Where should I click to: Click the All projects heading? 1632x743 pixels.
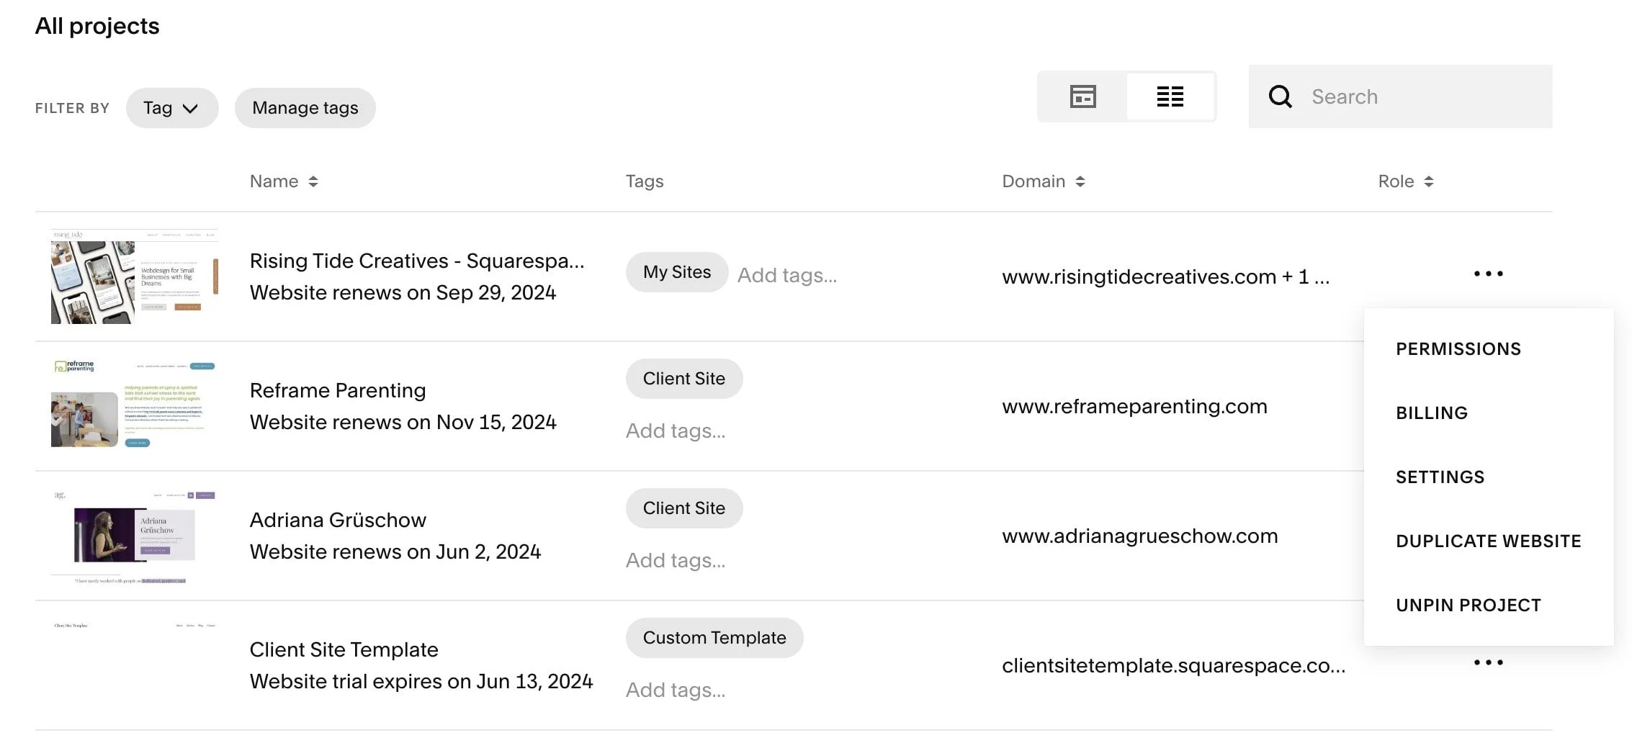pyautogui.click(x=97, y=26)
